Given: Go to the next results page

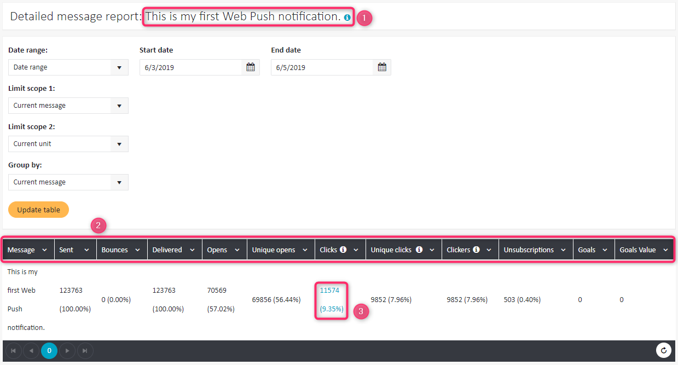Looking at the screenshot, I should pyautogui.click(x=67, y=350).
